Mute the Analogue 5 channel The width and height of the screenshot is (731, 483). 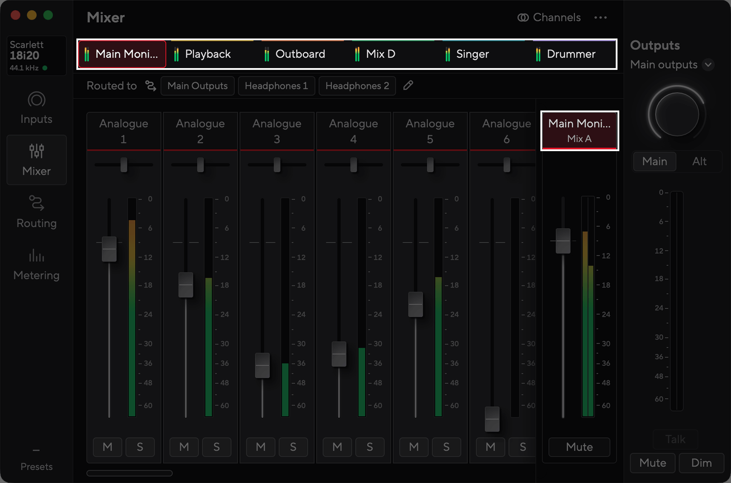point(414,447)
